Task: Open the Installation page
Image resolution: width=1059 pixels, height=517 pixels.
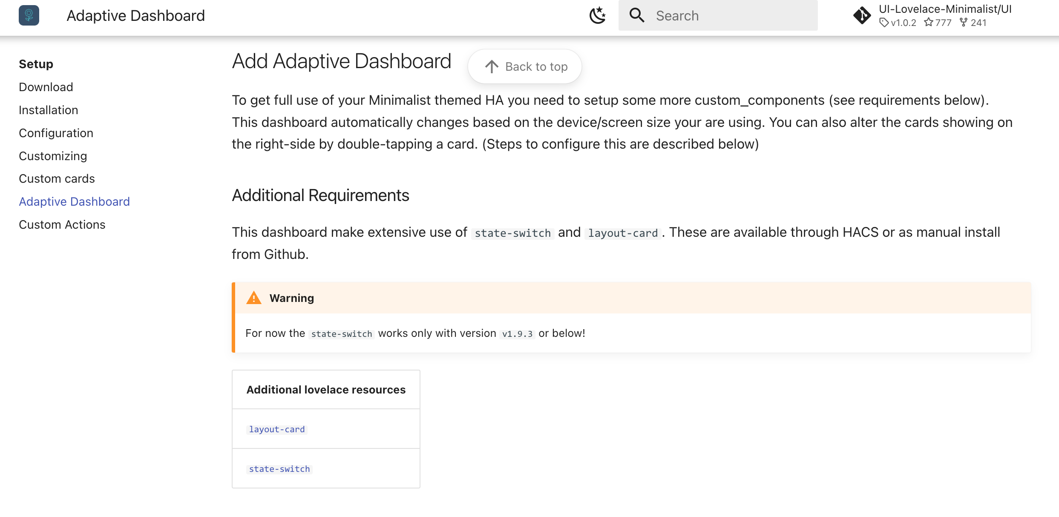Action: pos(48,110)
